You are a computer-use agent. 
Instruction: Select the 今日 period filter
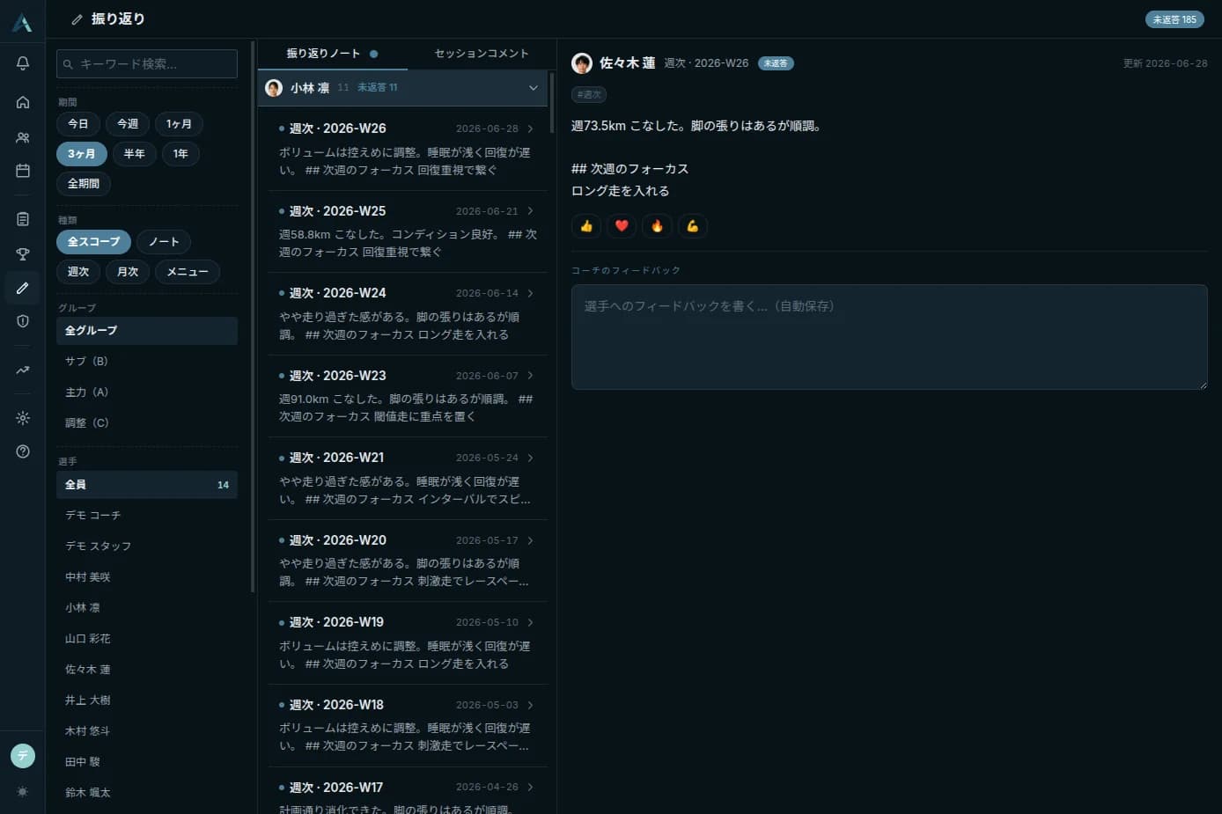tap(78, 124)
